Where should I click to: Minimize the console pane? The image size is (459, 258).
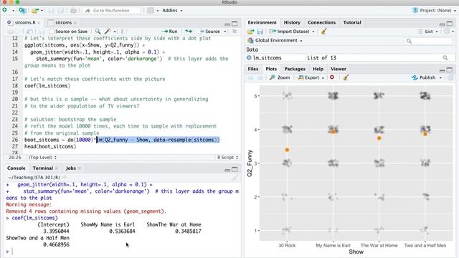click(x=227, y=169)
